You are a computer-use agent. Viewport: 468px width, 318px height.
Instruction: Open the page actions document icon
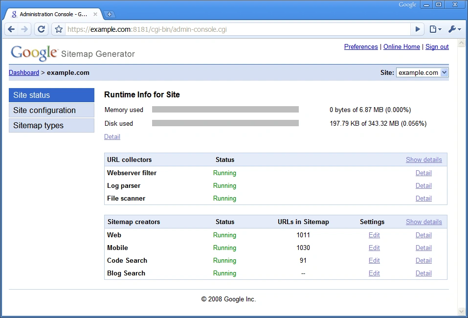point(433,29)
